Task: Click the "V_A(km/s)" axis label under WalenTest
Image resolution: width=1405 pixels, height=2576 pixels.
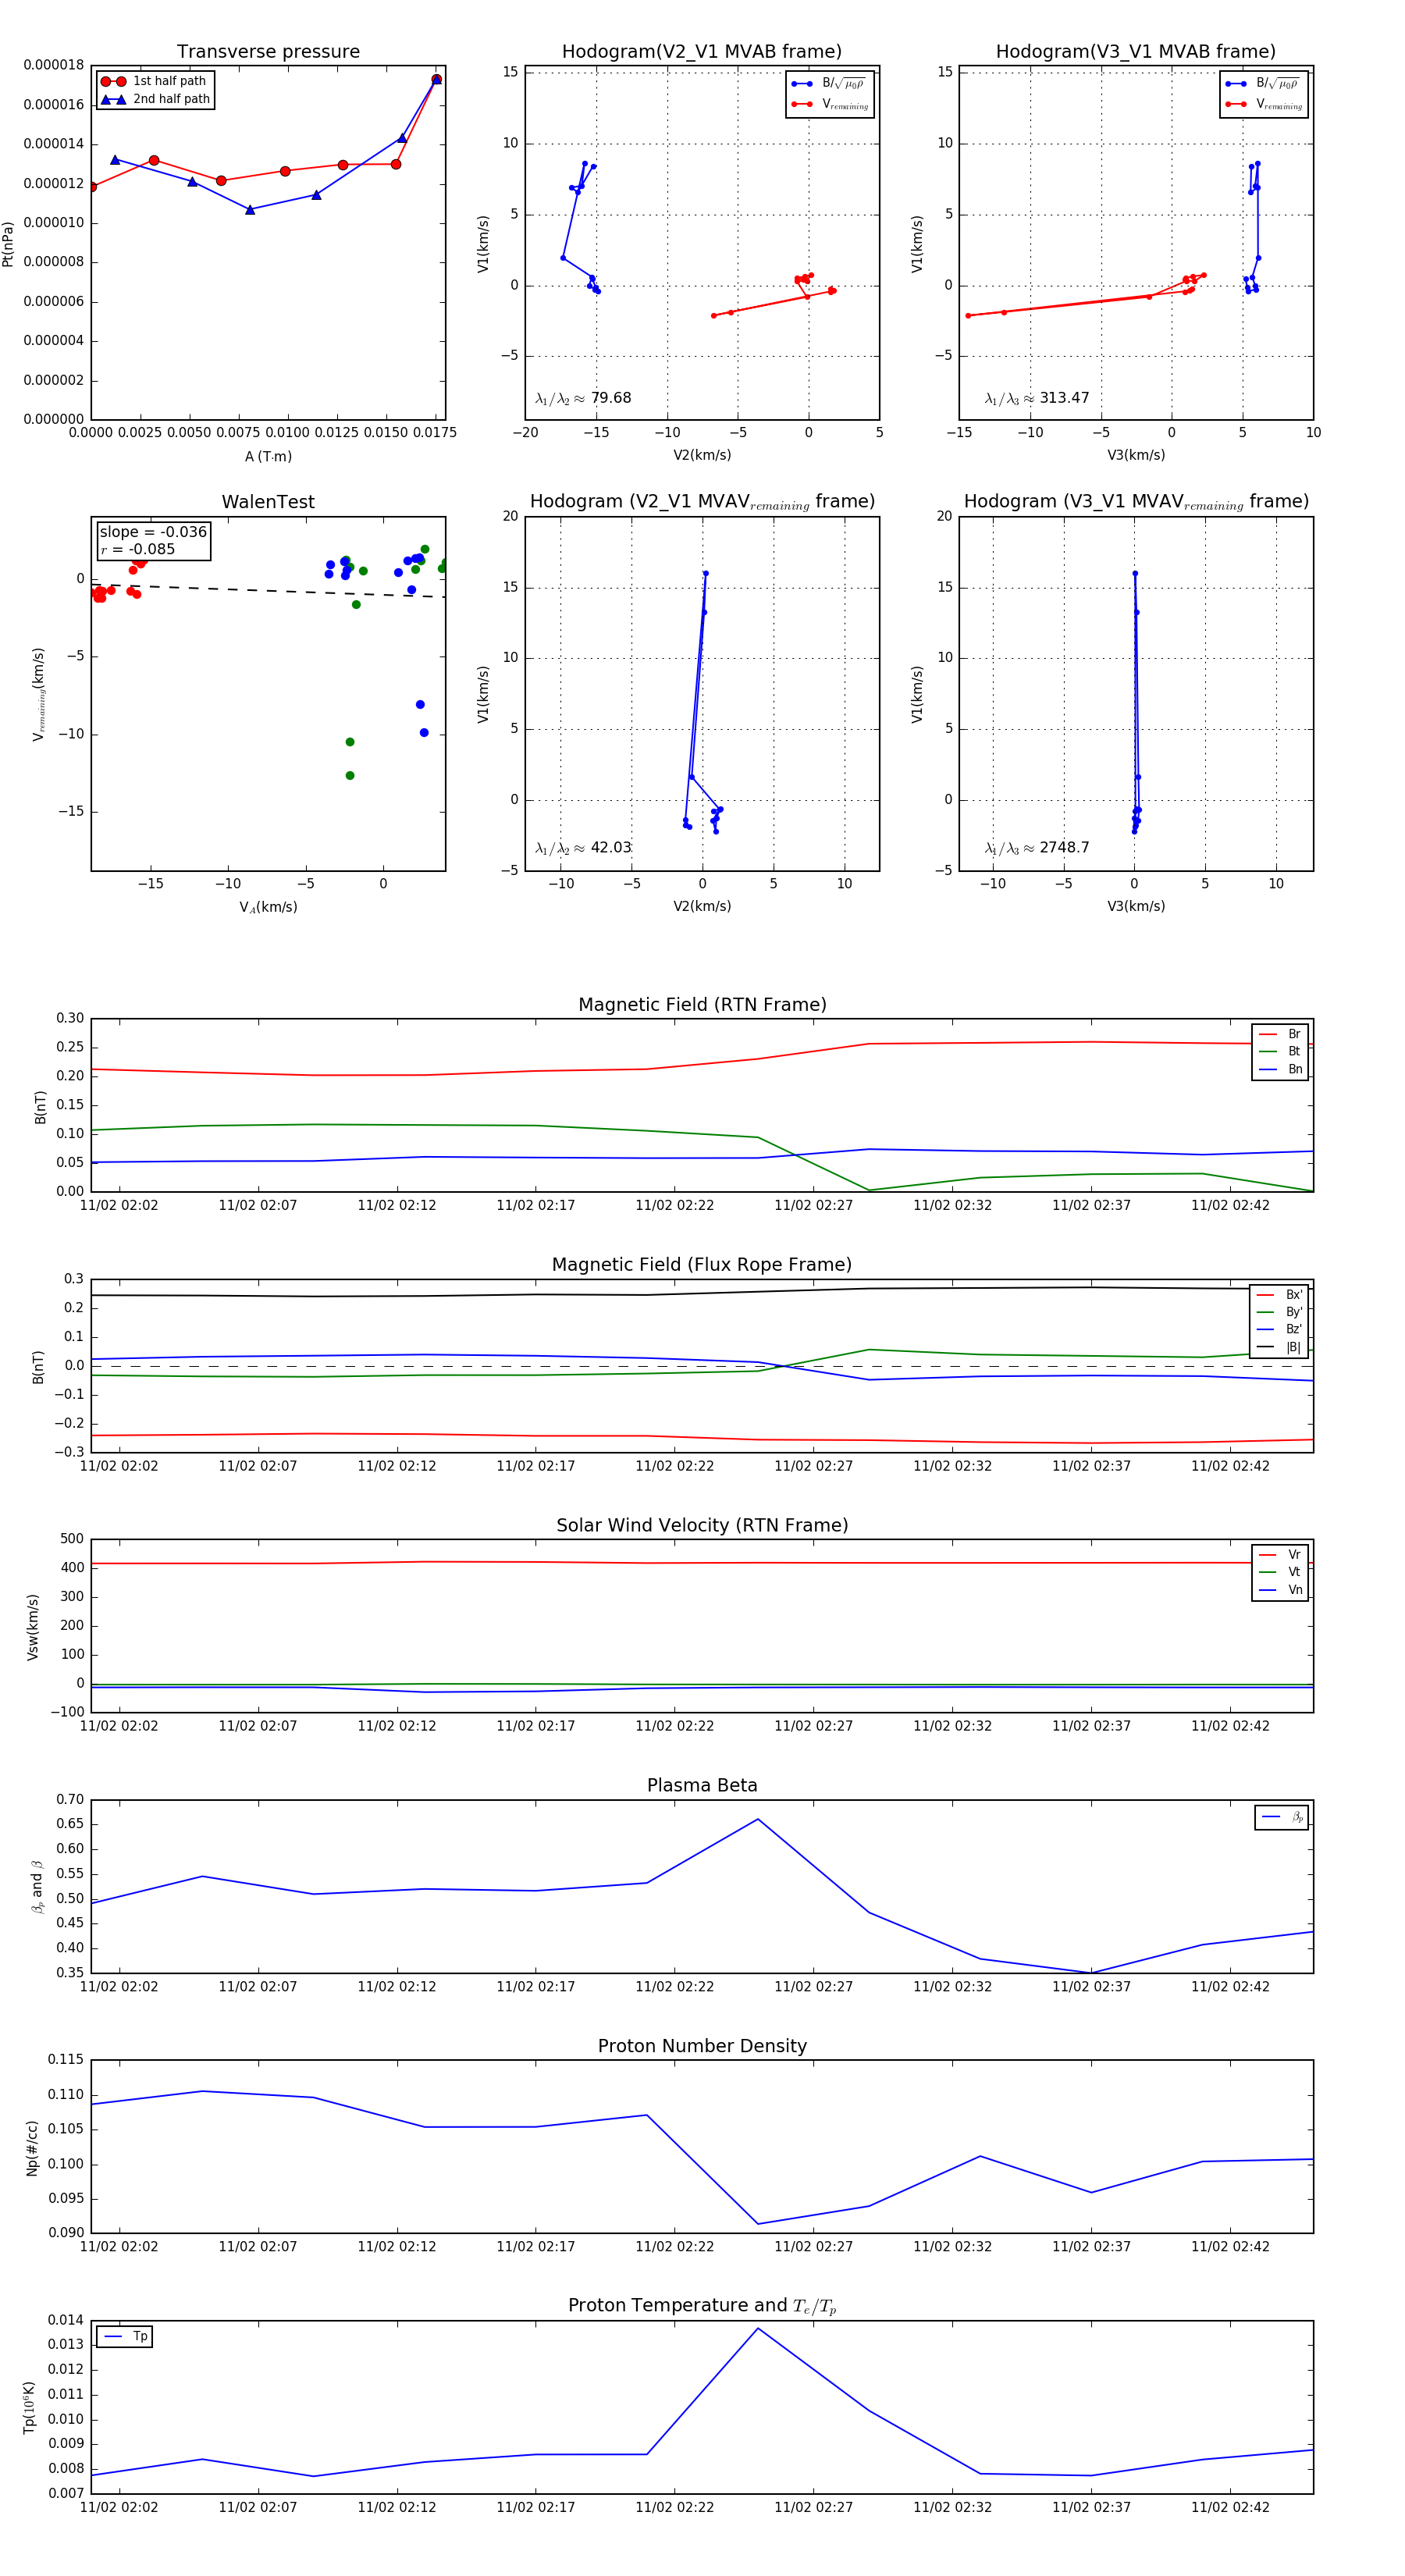Action: [268, 908]
